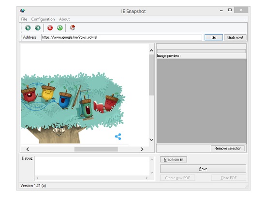
Task: Click the acorn tree Google doodle image
Action: [73, 108]
